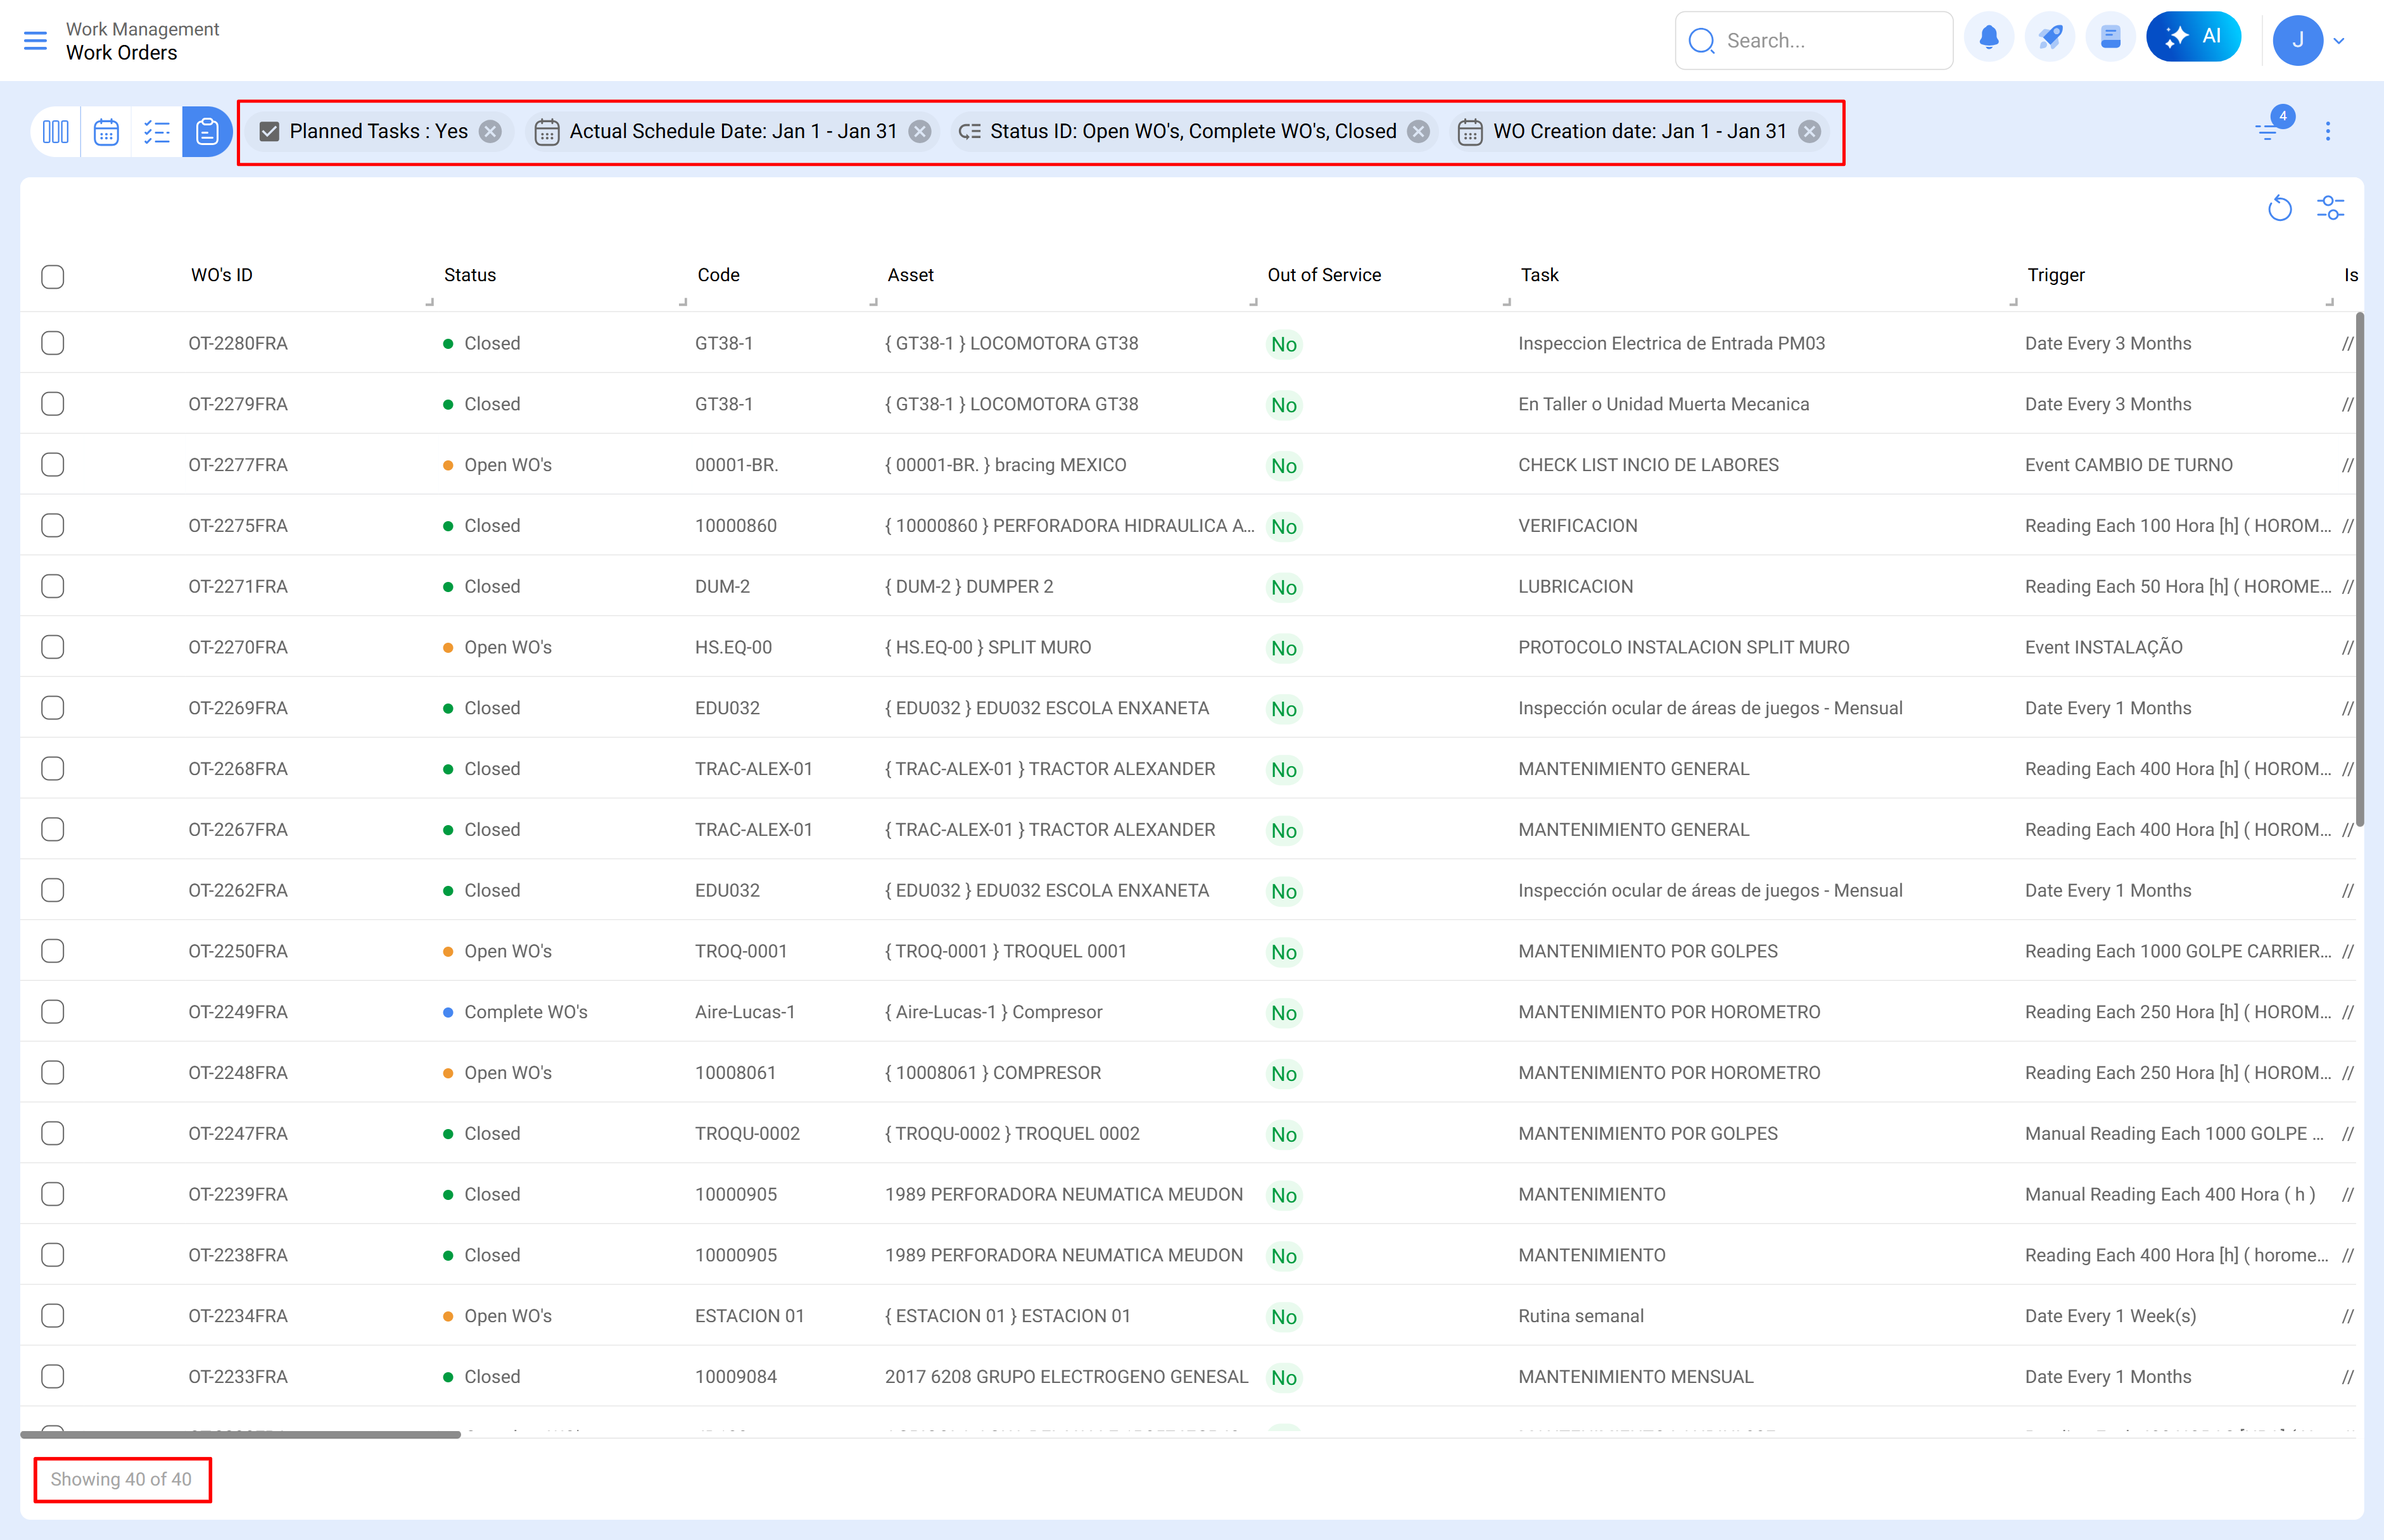Image resolution: width=2384 pixels, height=1540 pixels.
Task: Remove the WO Creation date filter
Action: [1809, 132]
